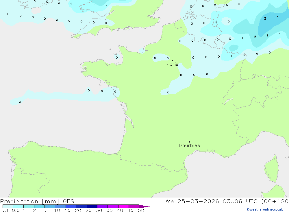
Task: Pick the 25–30 mm navy legend swatch
Action: tap(92, 206)
